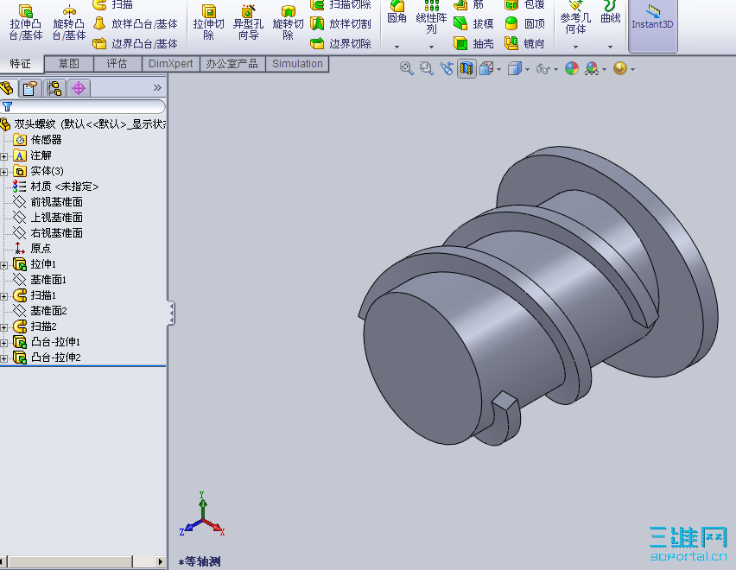The image size is (736, 570).
Task: Open the dropdown arrow below 圆角
Action: point(397,47)
